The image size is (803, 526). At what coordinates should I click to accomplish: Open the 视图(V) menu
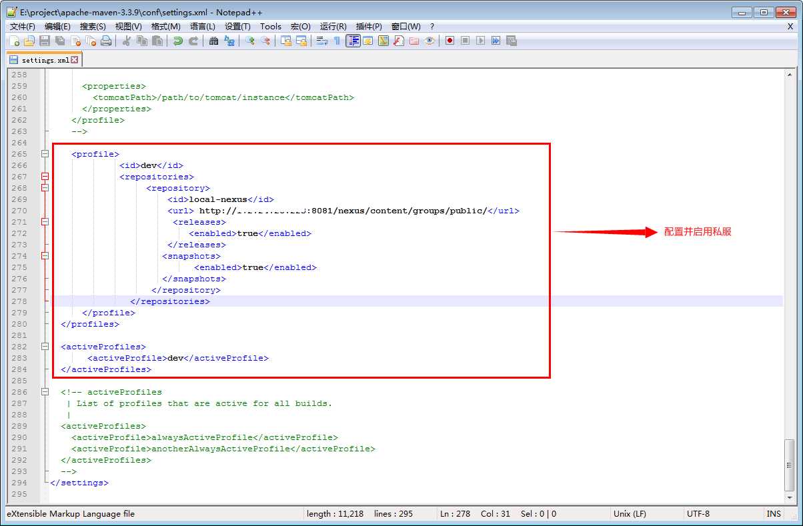129,26
